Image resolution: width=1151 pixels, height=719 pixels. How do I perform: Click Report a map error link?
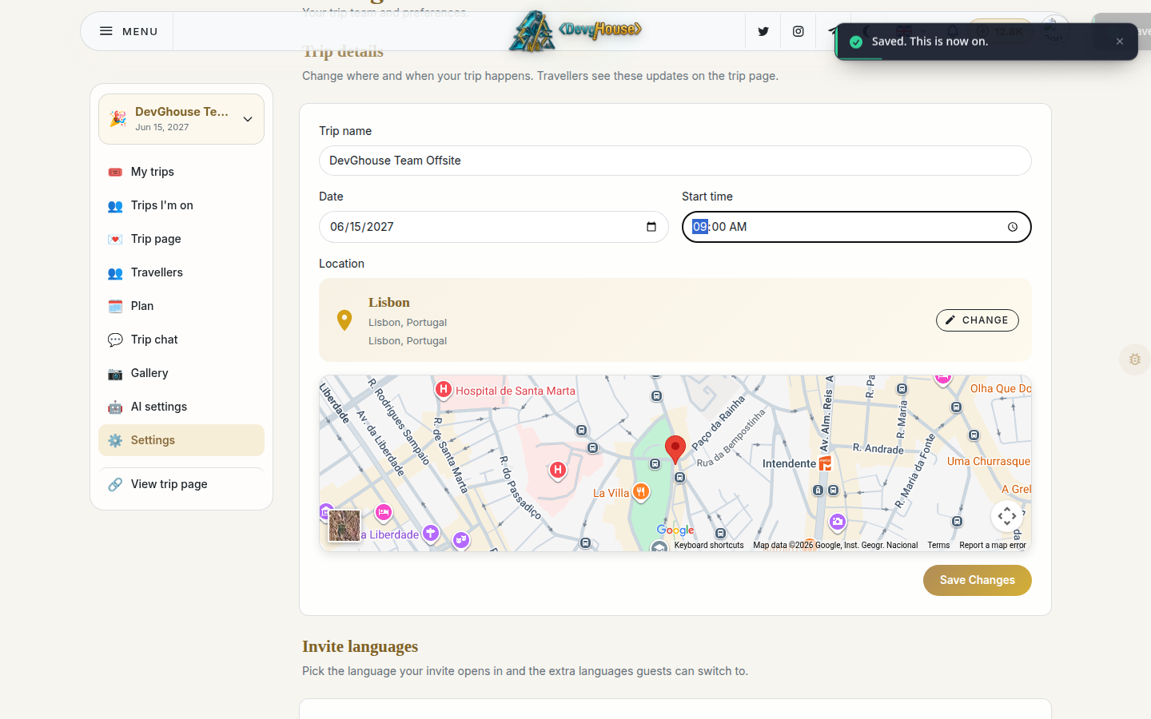point(993,546)
